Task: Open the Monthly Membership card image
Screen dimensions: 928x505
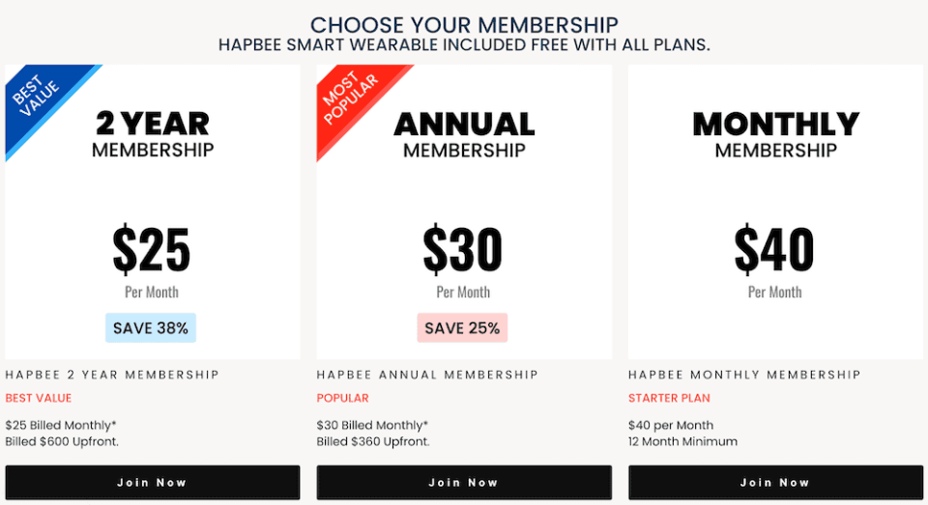Action: tap(776, 211)
